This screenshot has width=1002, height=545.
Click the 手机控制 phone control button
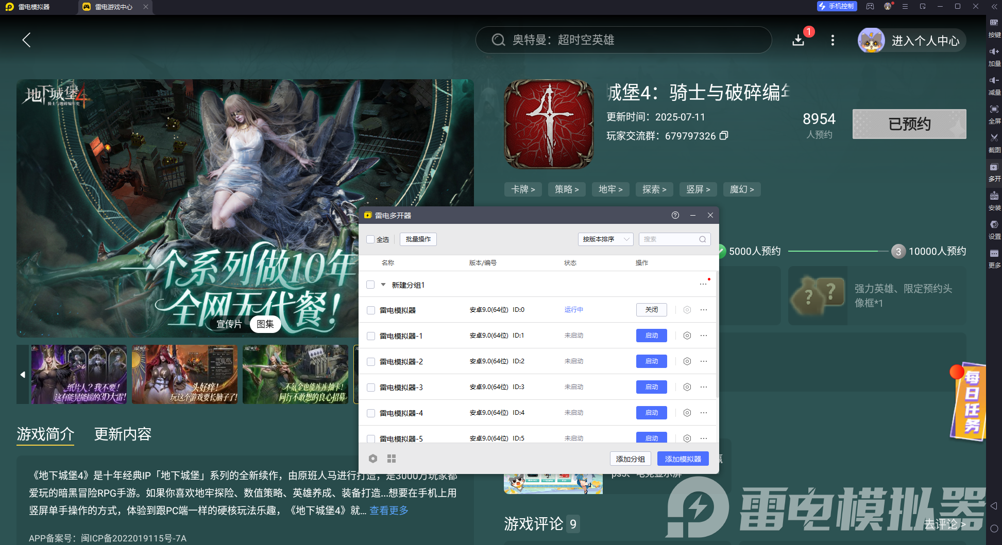pyautogui.click(x=837, y=6)
